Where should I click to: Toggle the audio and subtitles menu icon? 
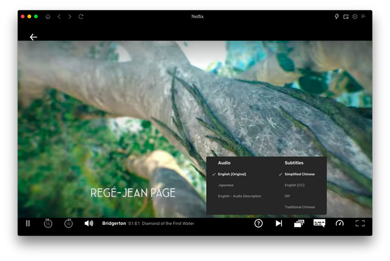[x=319, y=223]
